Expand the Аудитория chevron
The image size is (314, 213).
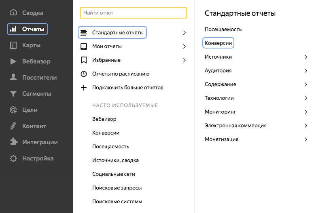306,71
